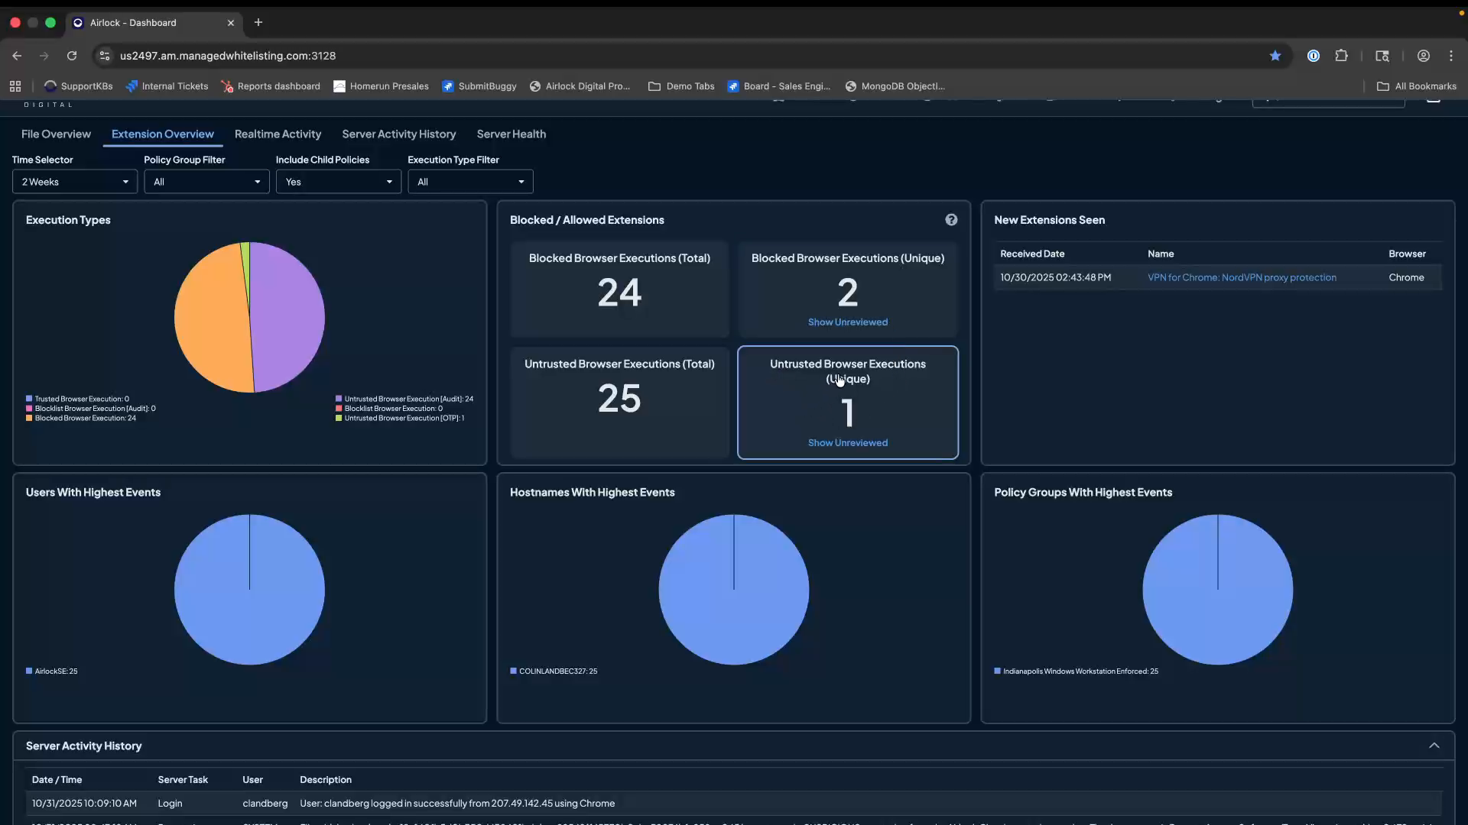
Task: Open the Time Selector dropdown showing 2 Weeks
Action: 74,181
